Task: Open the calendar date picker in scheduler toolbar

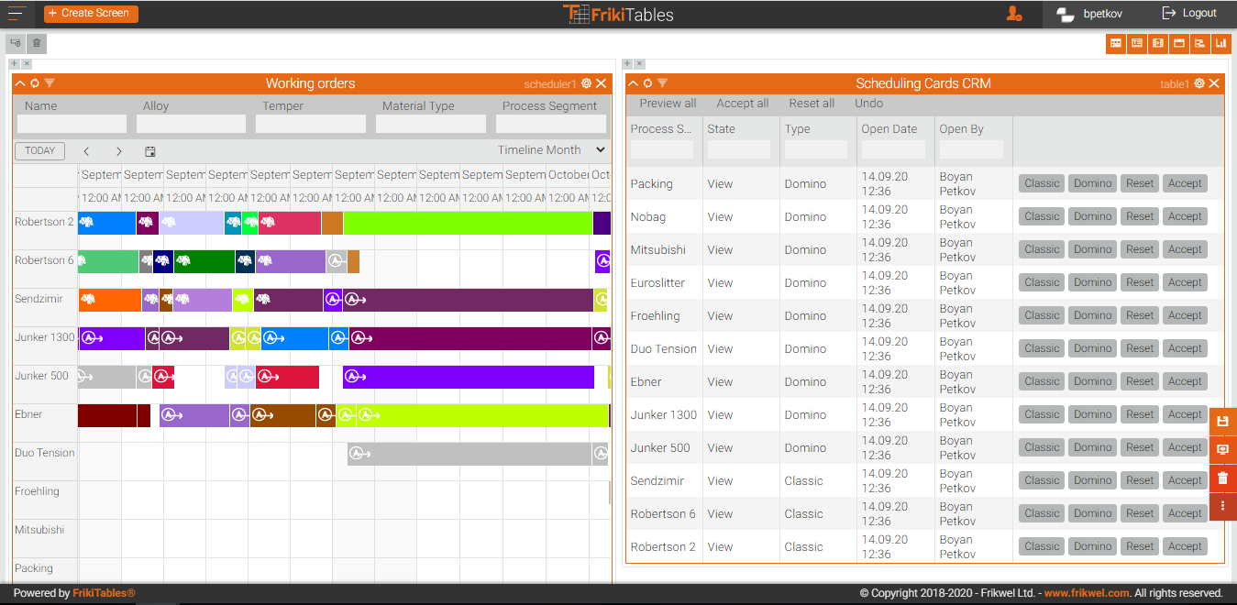Action: (x=150, y=151)
